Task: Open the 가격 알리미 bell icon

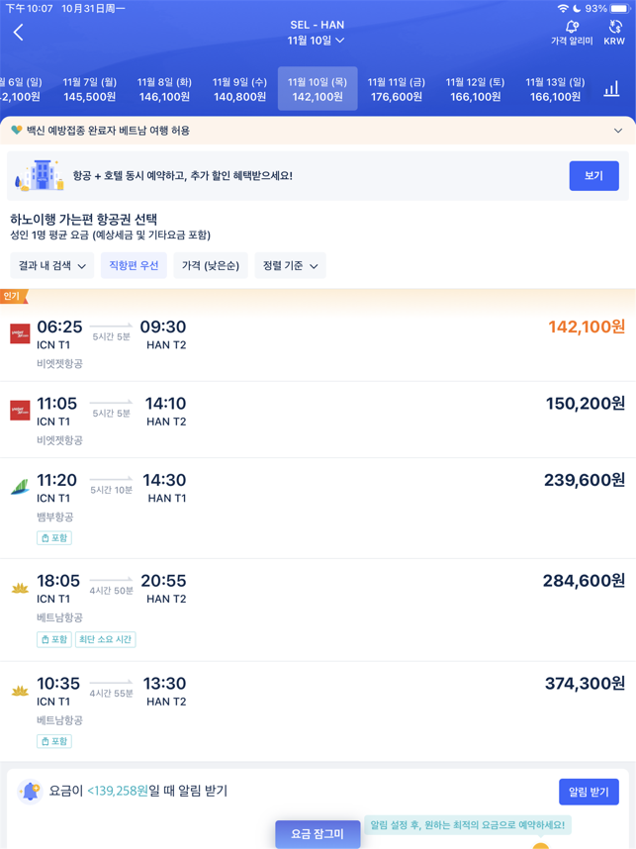Action: tap(572, 27)
